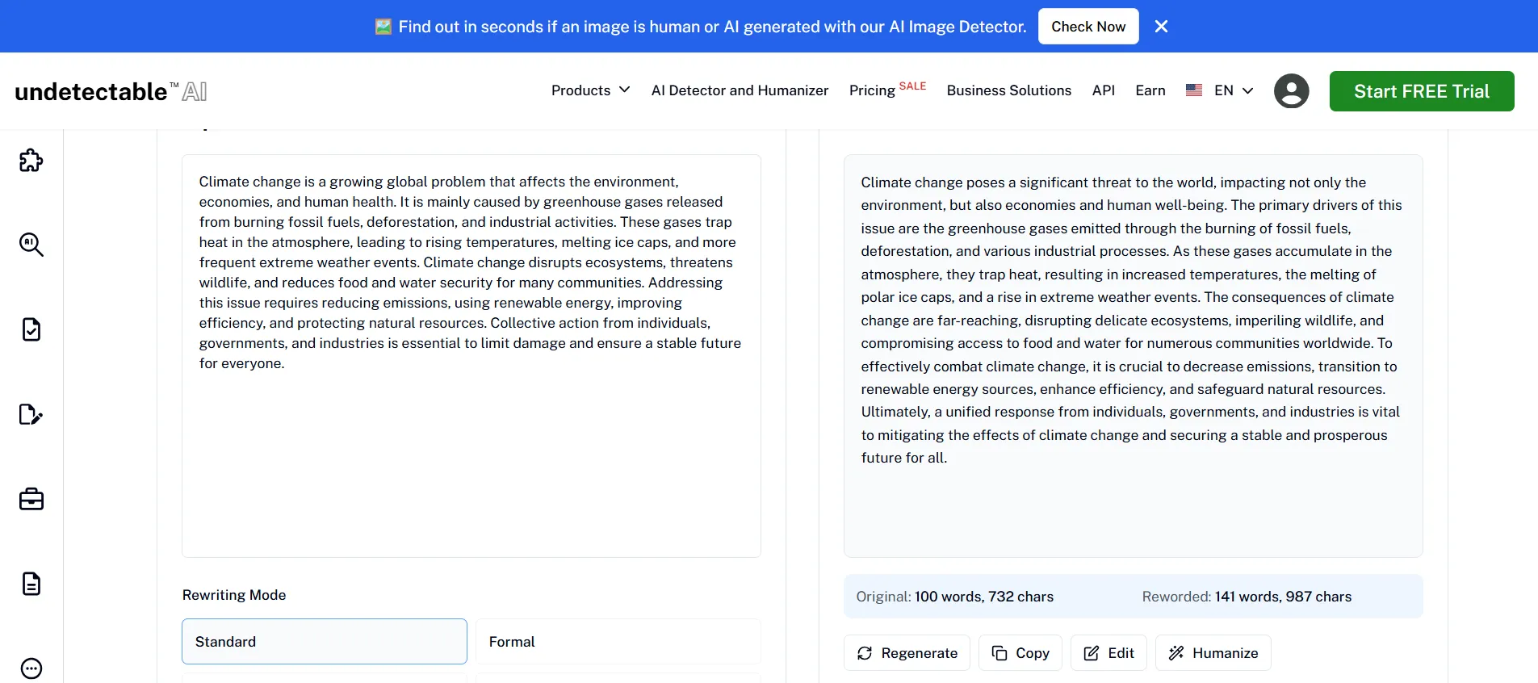Expand the Products dropdown menu
1538x683 pixels.
coord(590,90)
